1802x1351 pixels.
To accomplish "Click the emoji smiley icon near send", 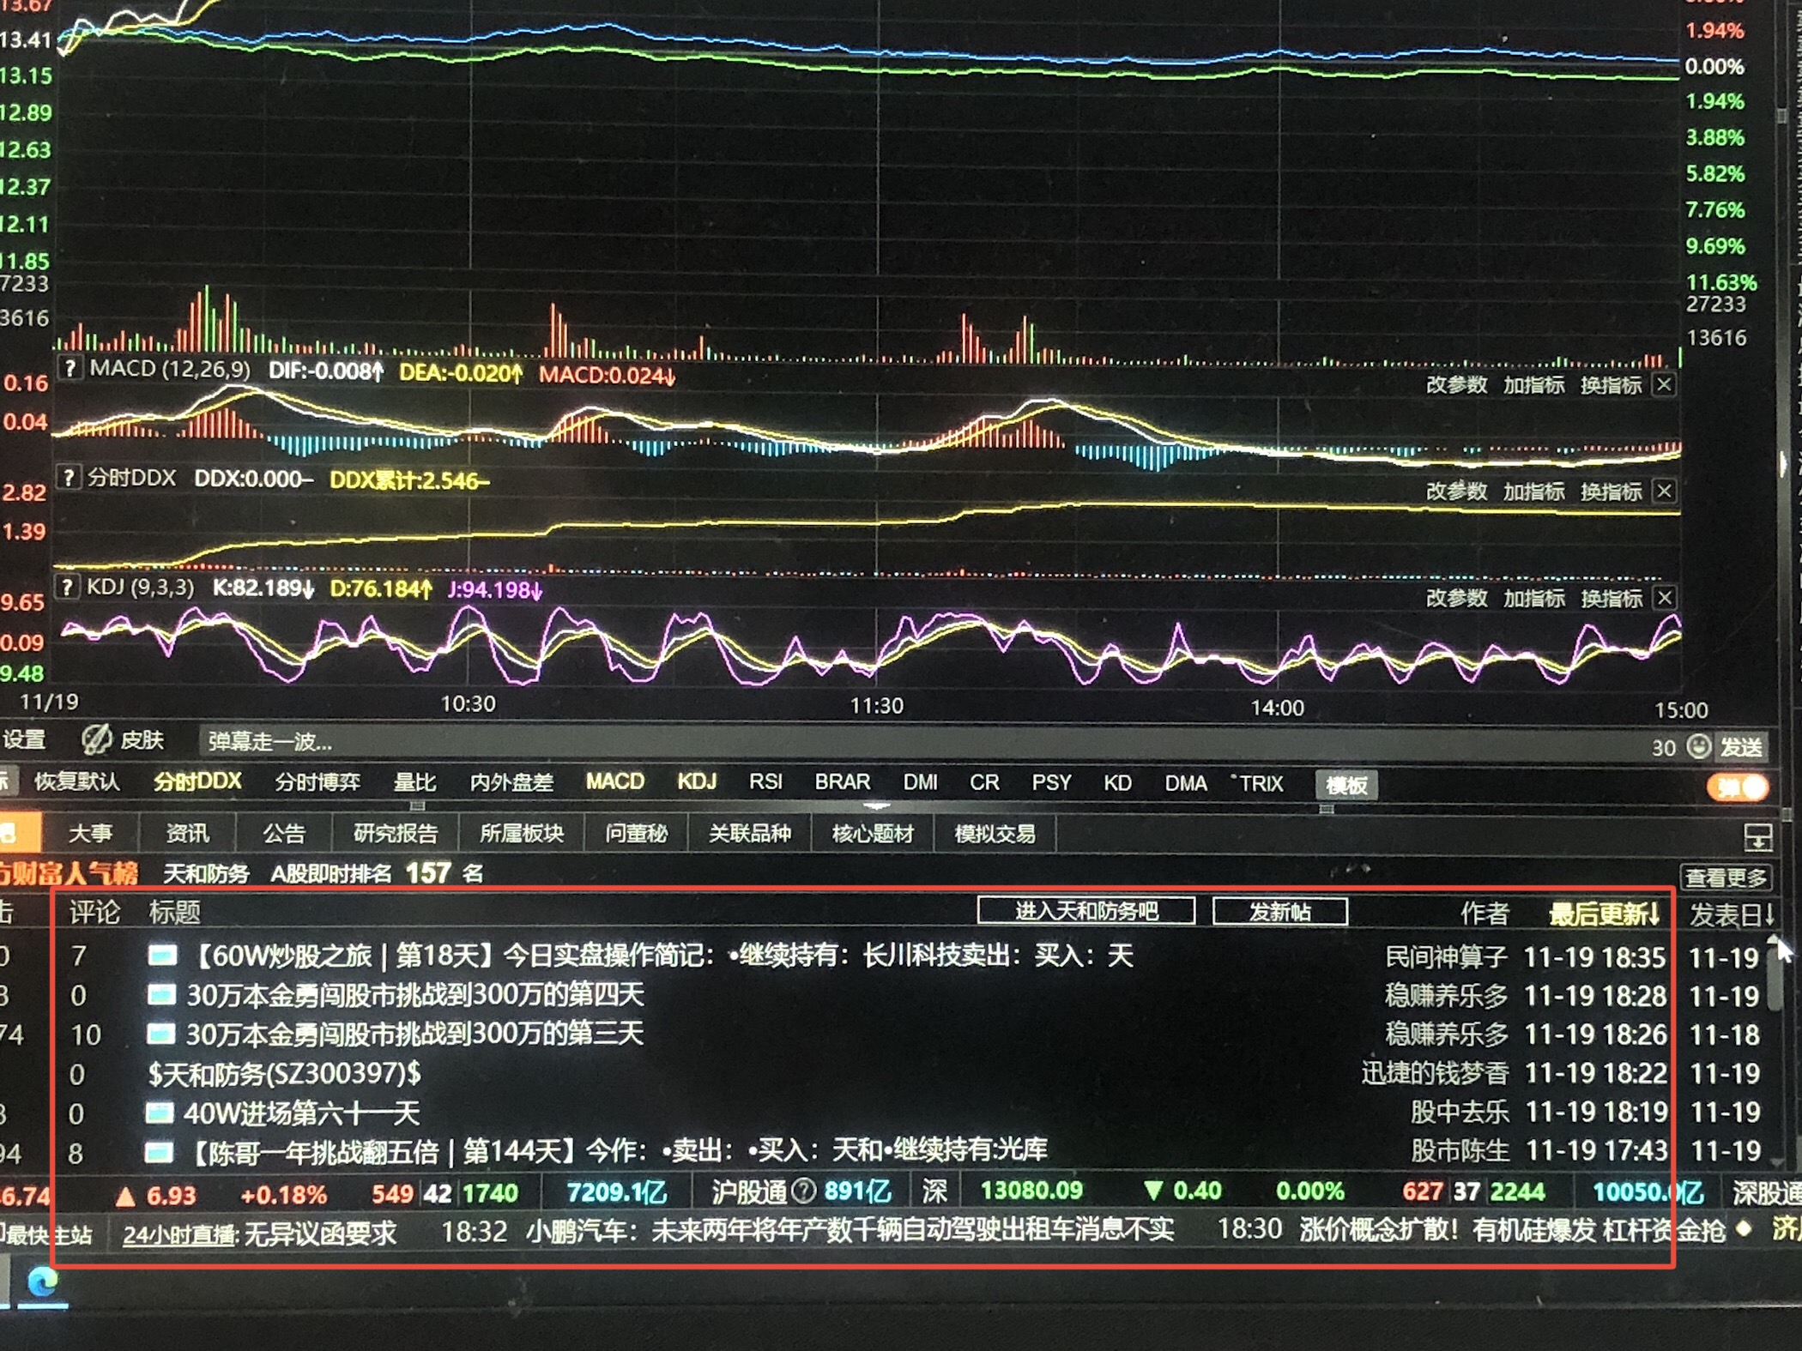I will tap(1698, 746).
